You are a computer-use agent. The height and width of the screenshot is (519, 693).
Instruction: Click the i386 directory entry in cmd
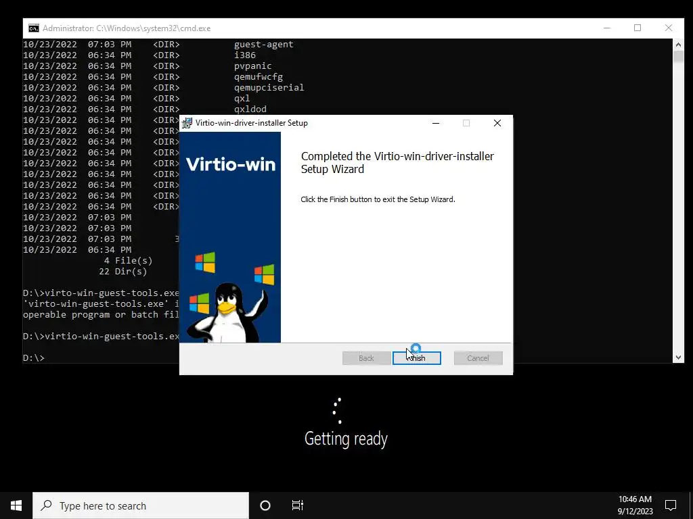(x=245, y=55)
